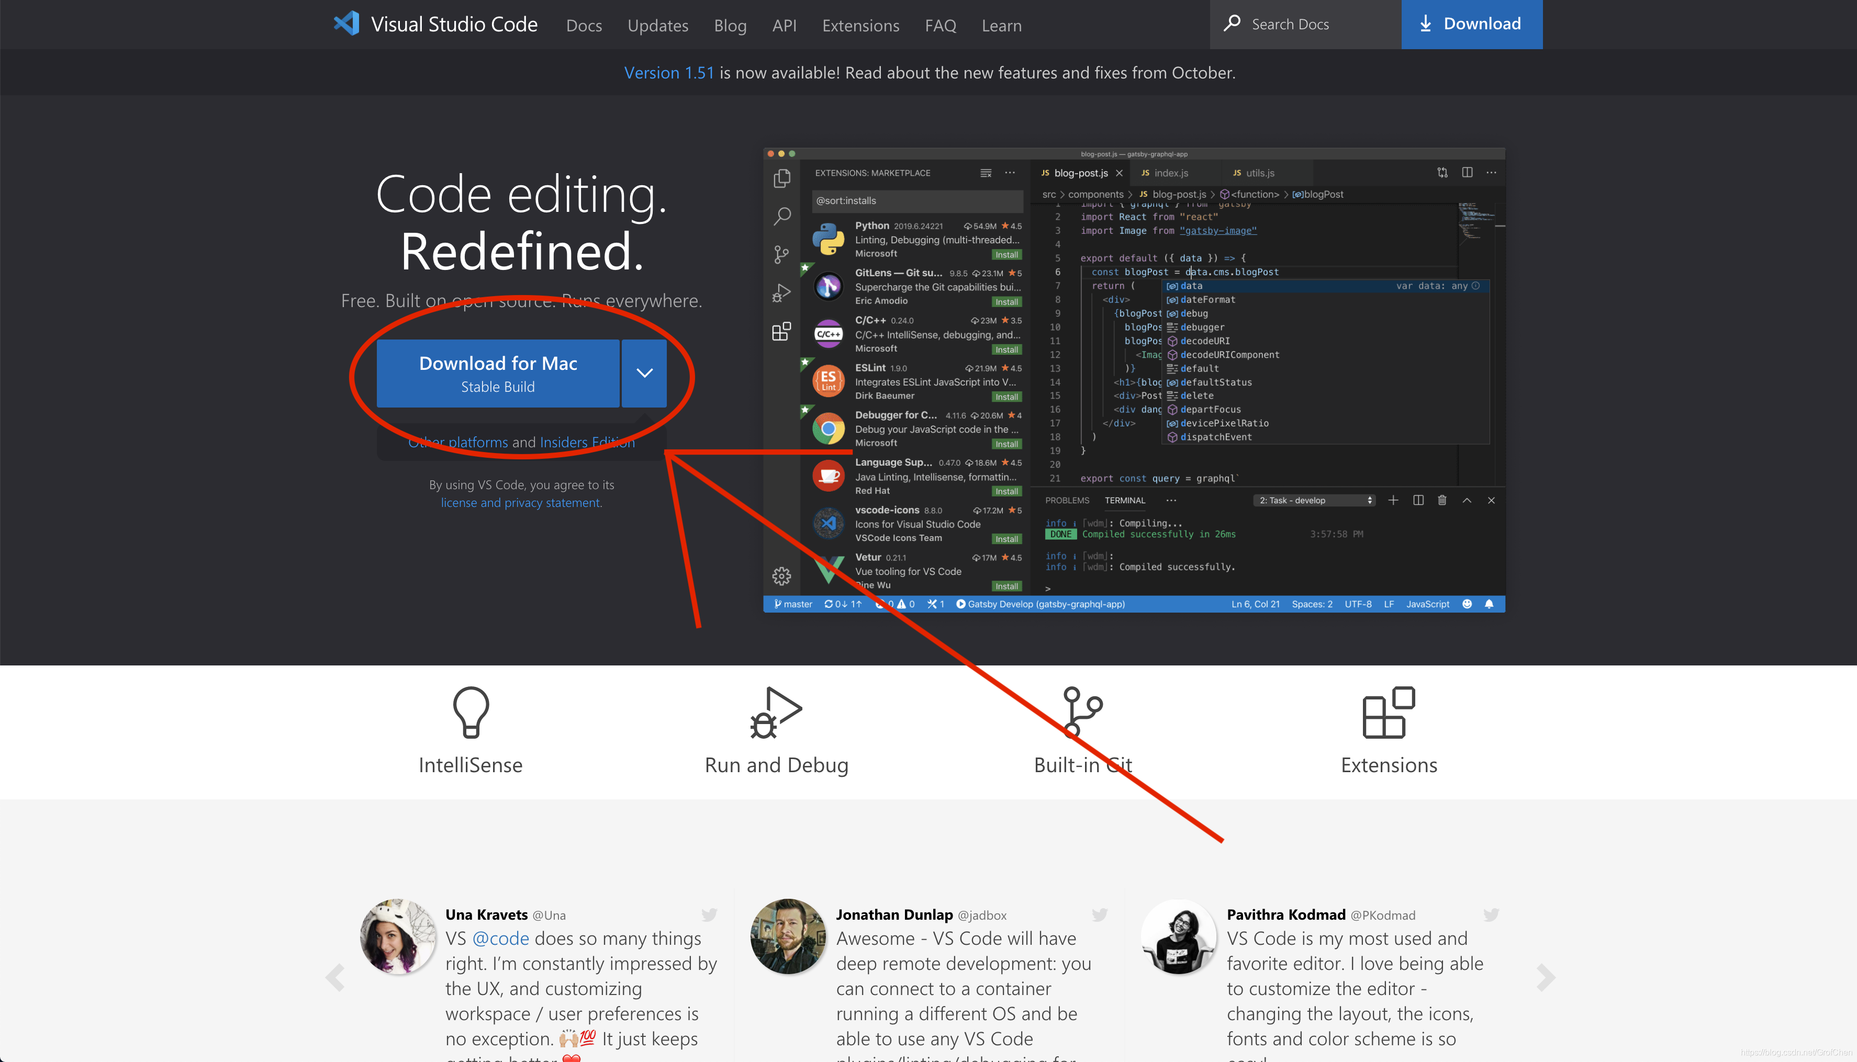Open the API navigation link
Viewport: 1857px width, 1062px height.
click(x=784, y=26)
